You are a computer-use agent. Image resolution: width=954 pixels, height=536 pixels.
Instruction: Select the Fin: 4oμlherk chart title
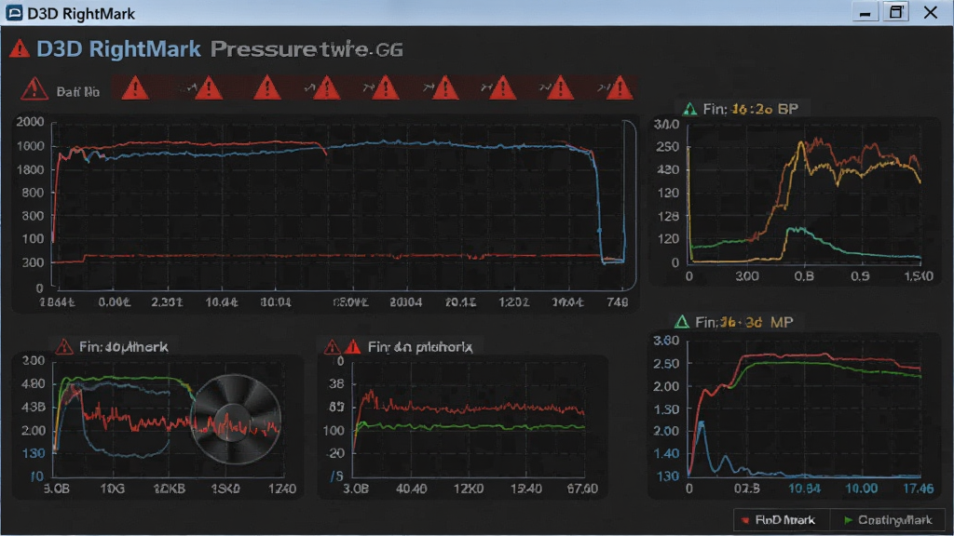[x=124, y=347]
